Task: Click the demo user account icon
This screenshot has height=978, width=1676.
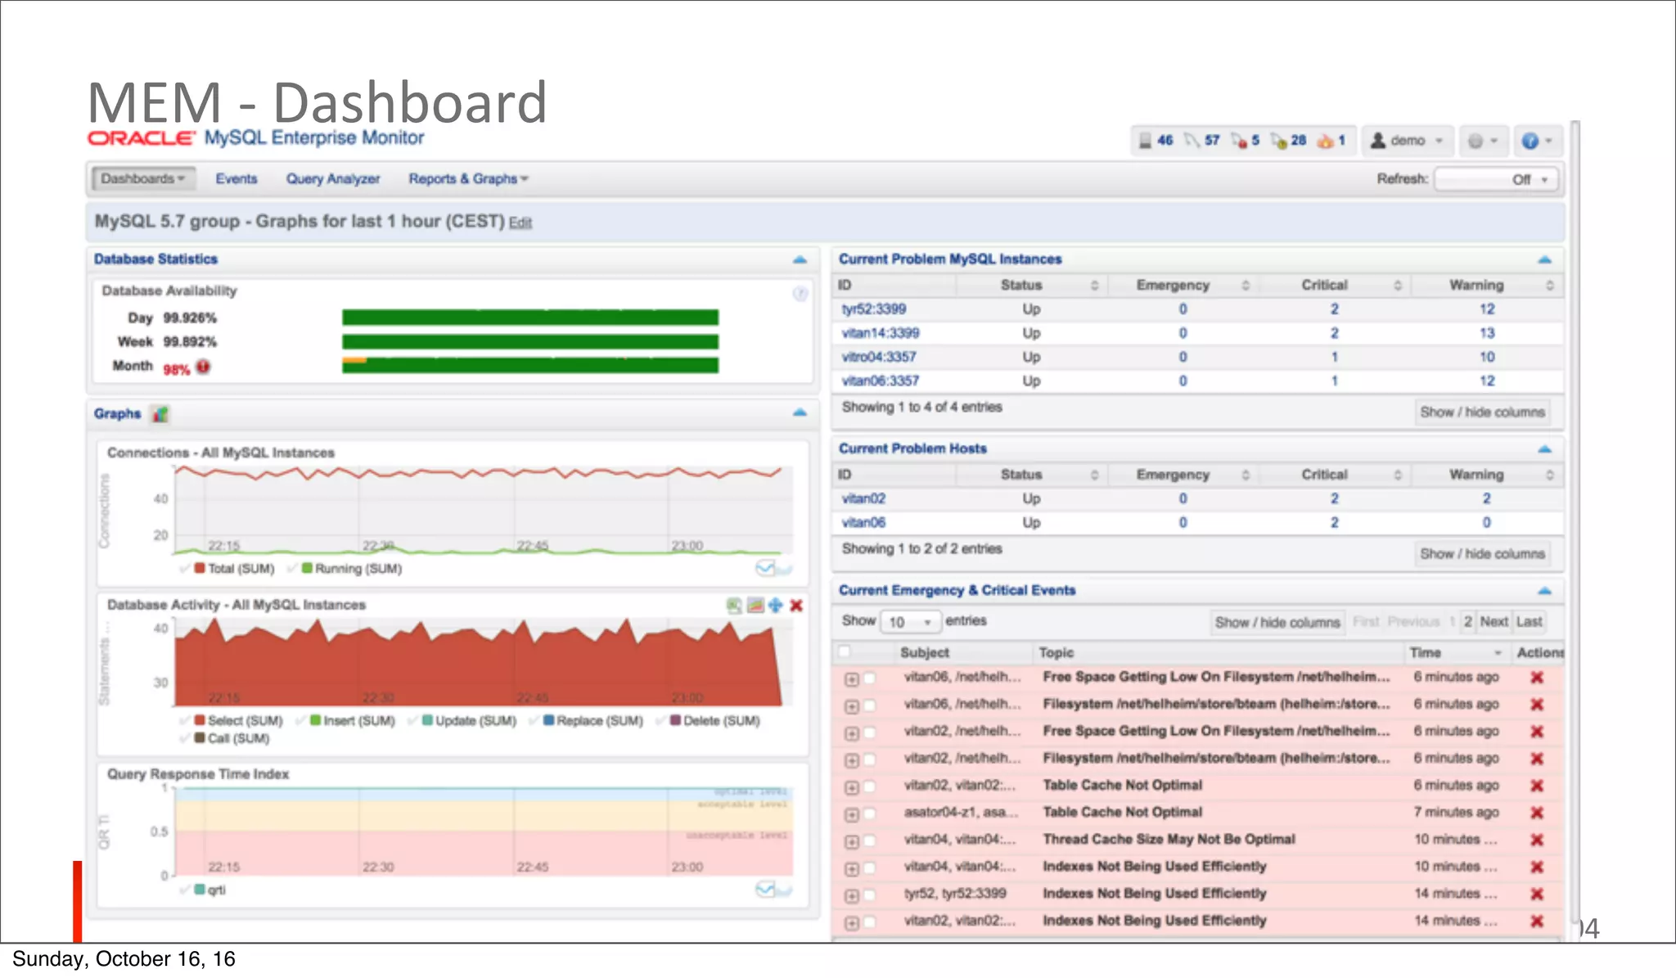Action: click(x=1378, y=141)
